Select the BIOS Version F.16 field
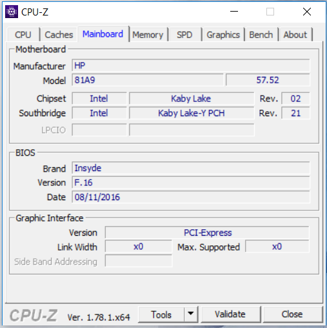327x328 pixels. [191, 183]
